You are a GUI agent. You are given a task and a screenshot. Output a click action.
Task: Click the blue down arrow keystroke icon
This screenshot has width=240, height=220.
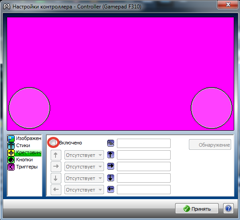pyautogui.click(x=111, y=178)
